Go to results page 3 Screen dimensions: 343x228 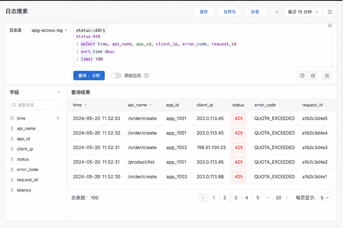(236, 198)
